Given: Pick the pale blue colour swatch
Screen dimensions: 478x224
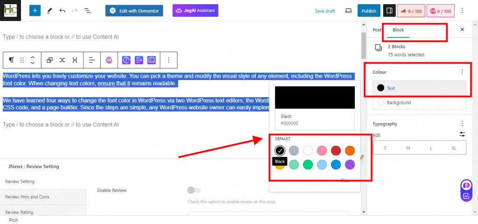Looking at the screenshot, I should click(x=322, y=164).
